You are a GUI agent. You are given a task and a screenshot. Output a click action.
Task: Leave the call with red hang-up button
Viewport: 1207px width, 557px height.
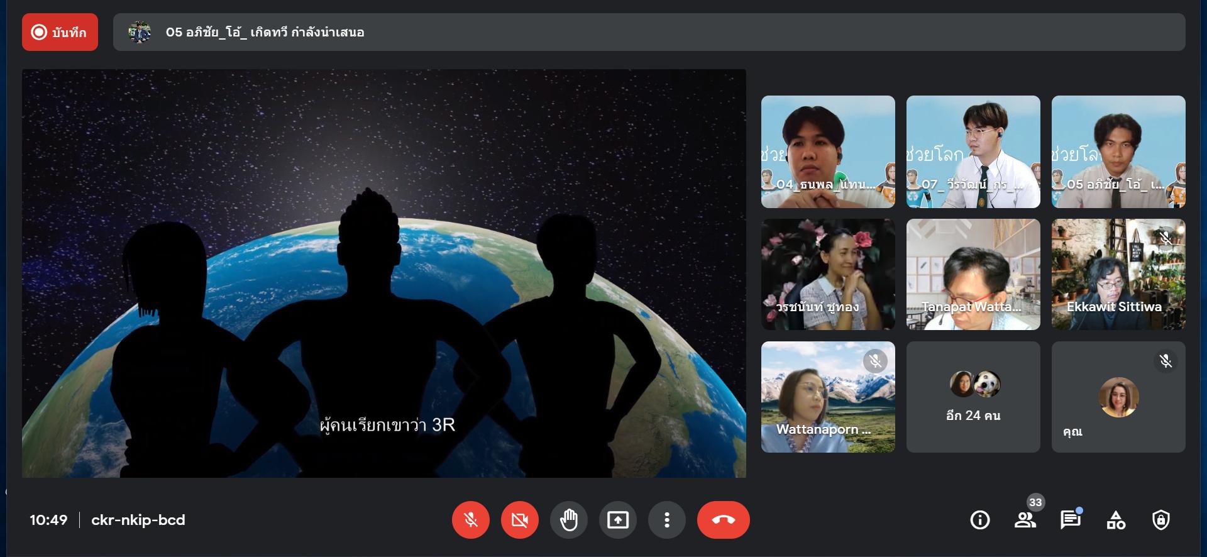(x=723, y=520)
